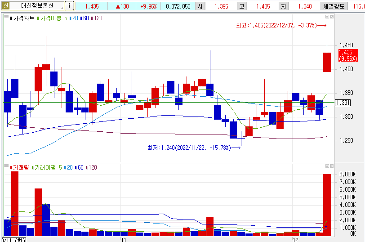Click the current price 1,435 cell
365x242 pixels.
[x=92, y=6]
